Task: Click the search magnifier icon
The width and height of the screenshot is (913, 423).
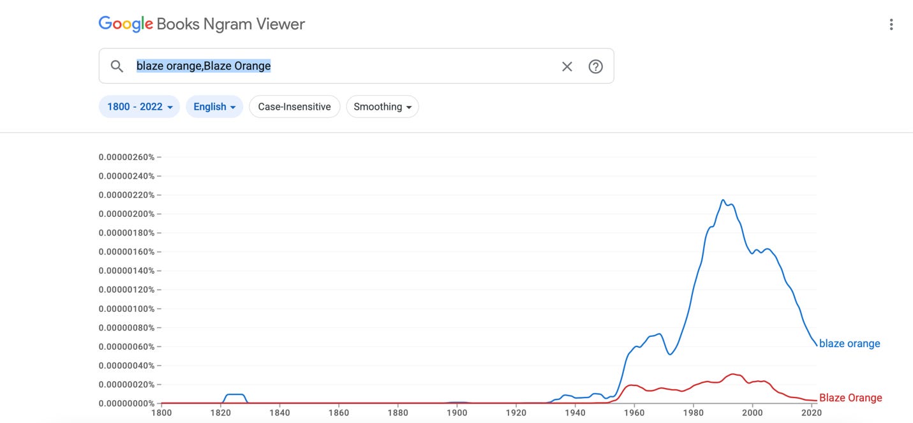Action: coord(117,66)
